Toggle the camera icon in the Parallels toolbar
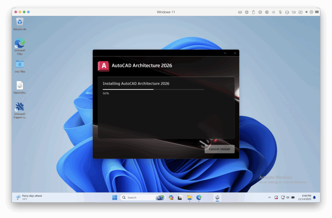Image resolution: width=332 pixels, height=218 pixels. [293, 12]
